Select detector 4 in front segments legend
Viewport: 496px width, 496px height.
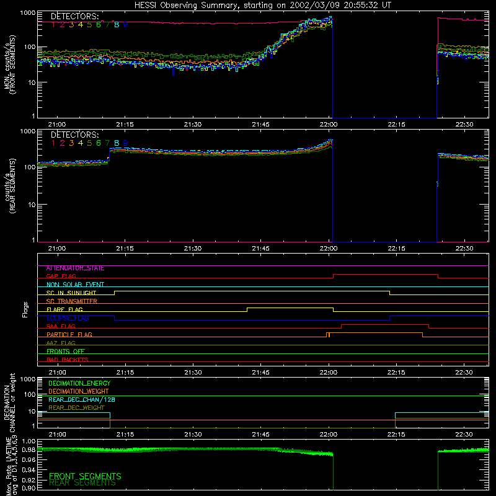(81, 25)
